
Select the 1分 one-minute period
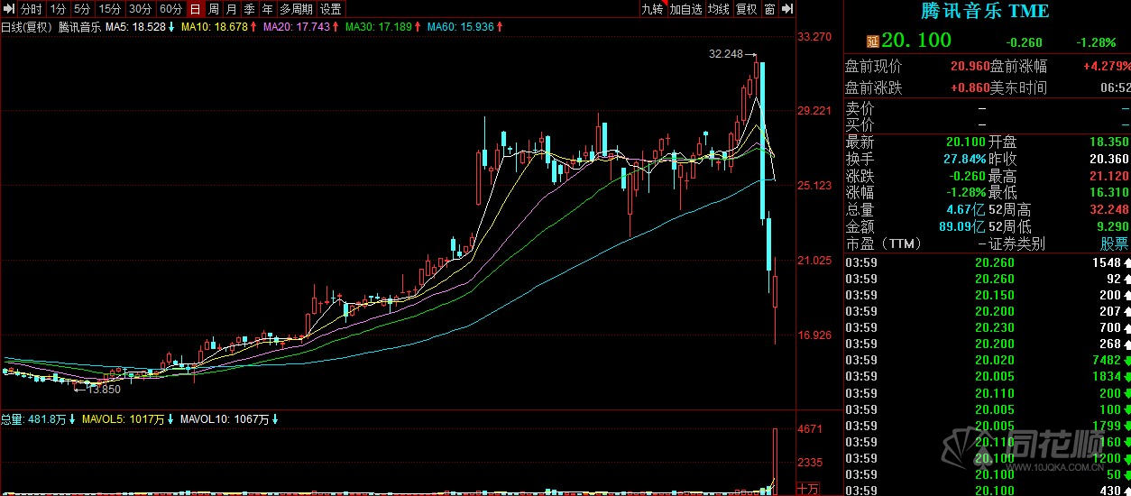[58, 9]
